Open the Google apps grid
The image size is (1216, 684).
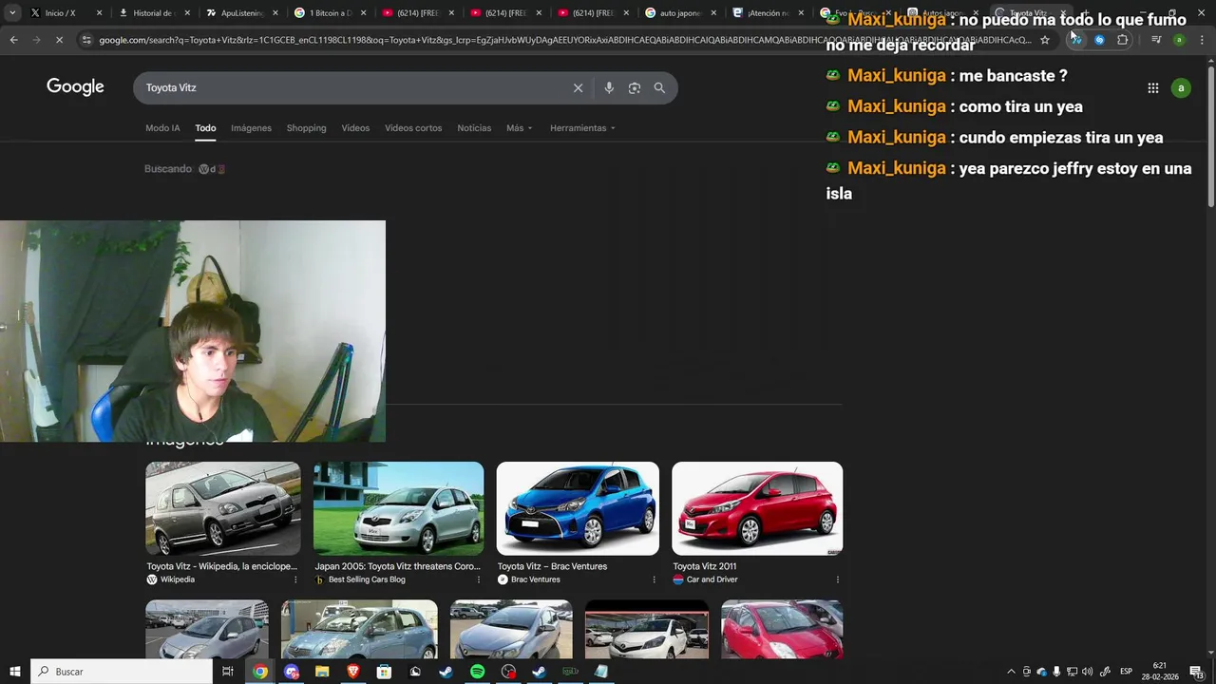(x=1152, y=87)
